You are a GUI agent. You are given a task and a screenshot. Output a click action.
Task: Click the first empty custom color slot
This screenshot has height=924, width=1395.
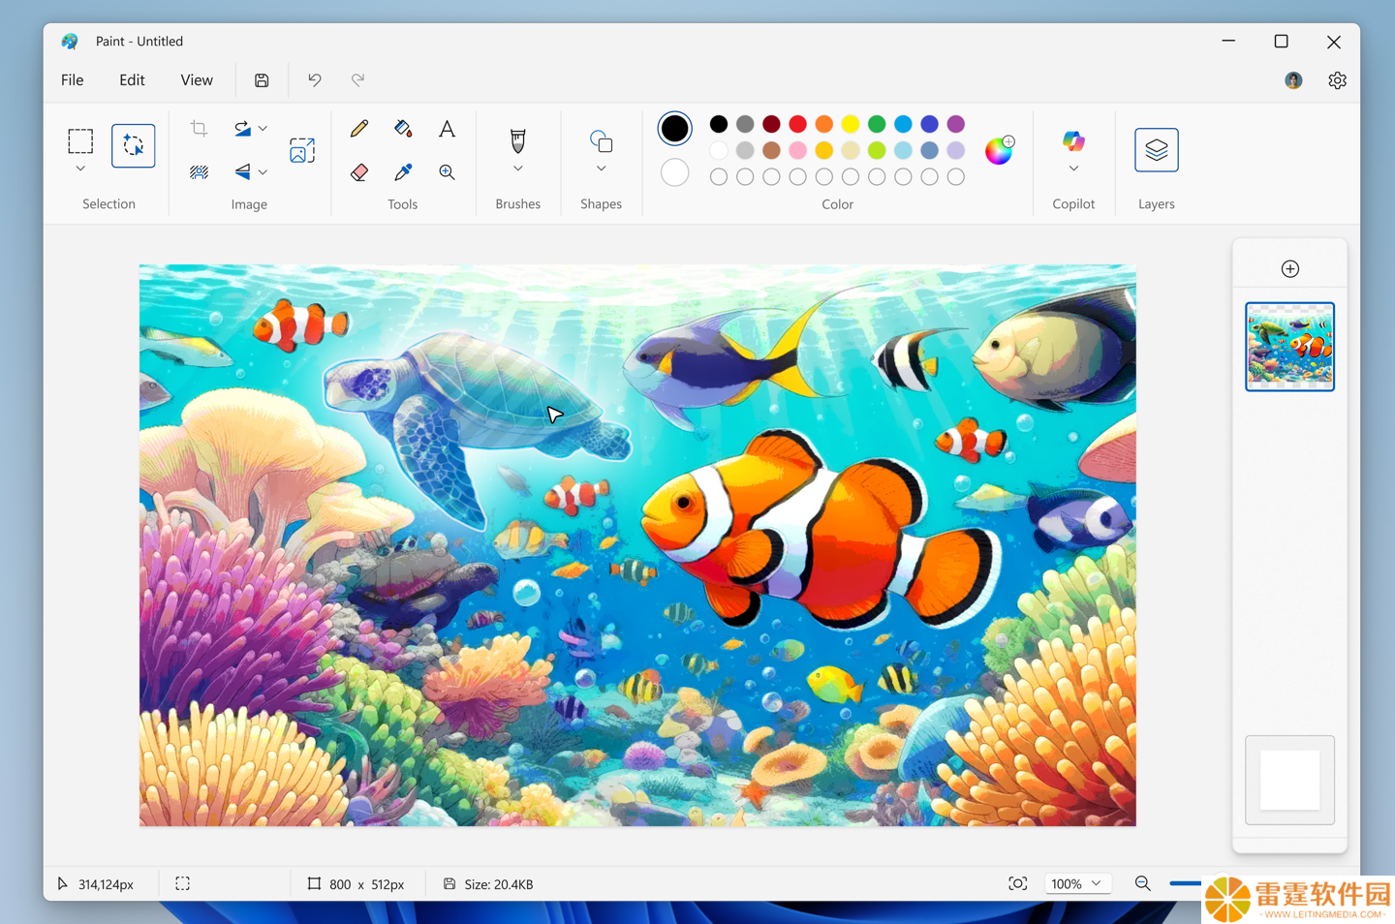[719, 176]
